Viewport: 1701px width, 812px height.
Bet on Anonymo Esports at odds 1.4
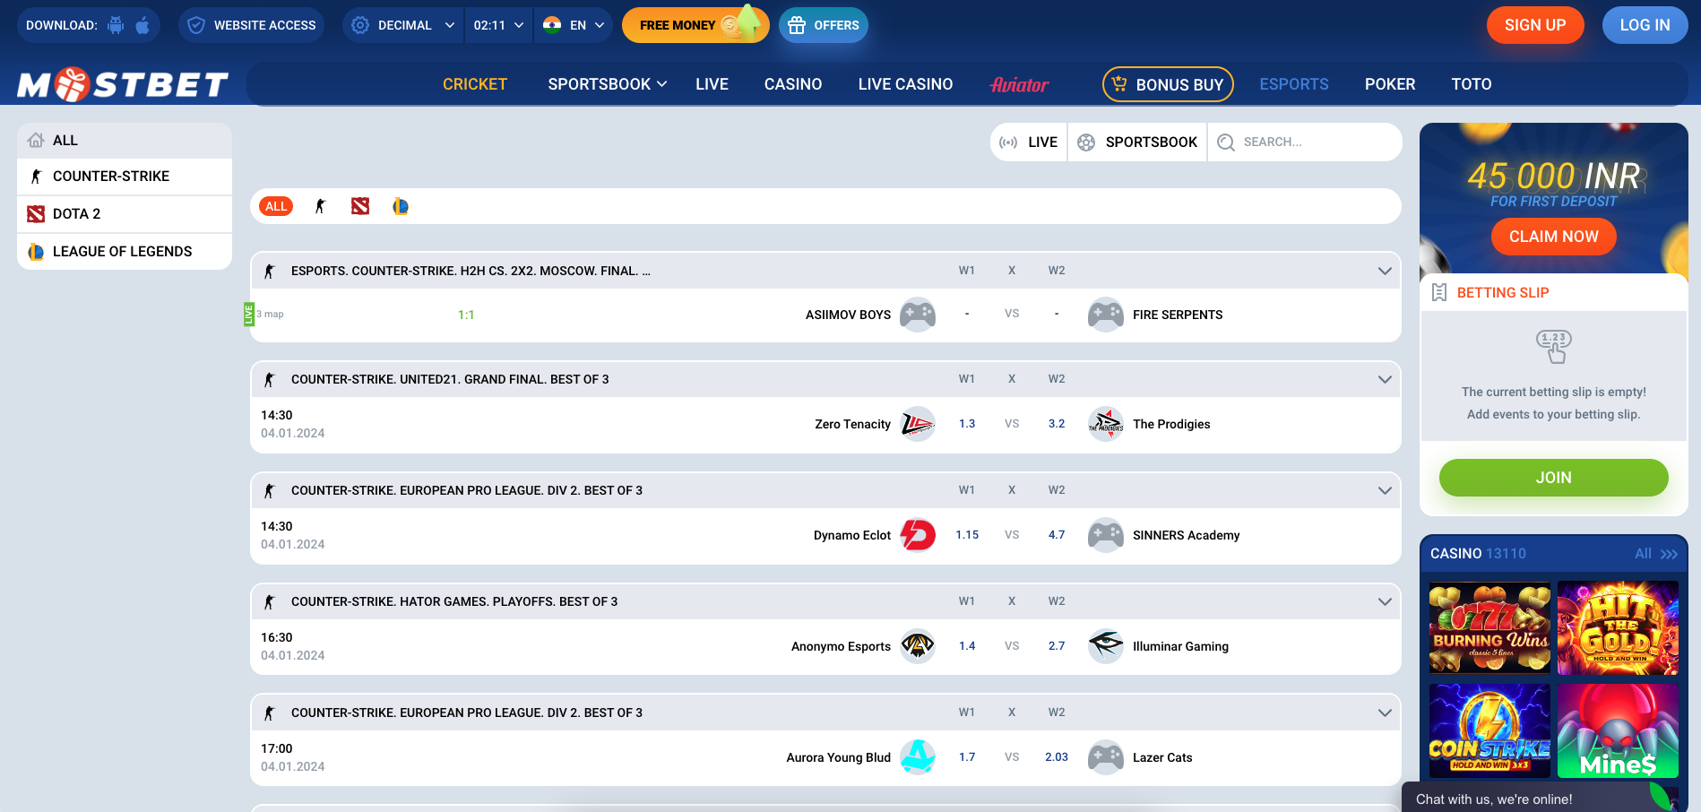click(967, 646)
